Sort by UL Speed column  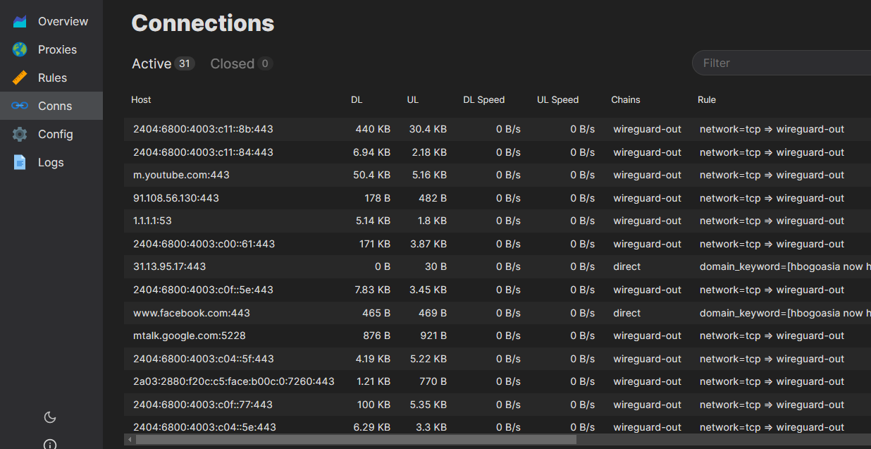[x=557, y=99]
